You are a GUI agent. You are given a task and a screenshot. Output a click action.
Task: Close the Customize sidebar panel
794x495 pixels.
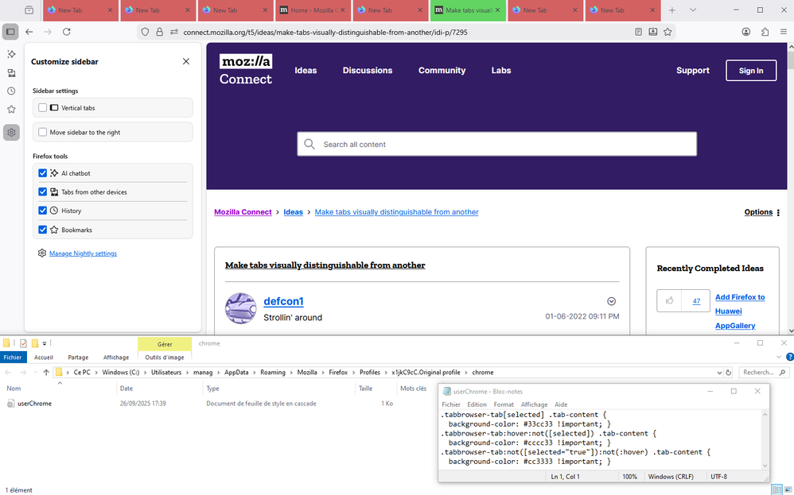186,61
